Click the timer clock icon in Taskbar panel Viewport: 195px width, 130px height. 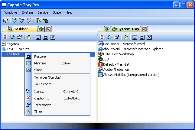29,37
